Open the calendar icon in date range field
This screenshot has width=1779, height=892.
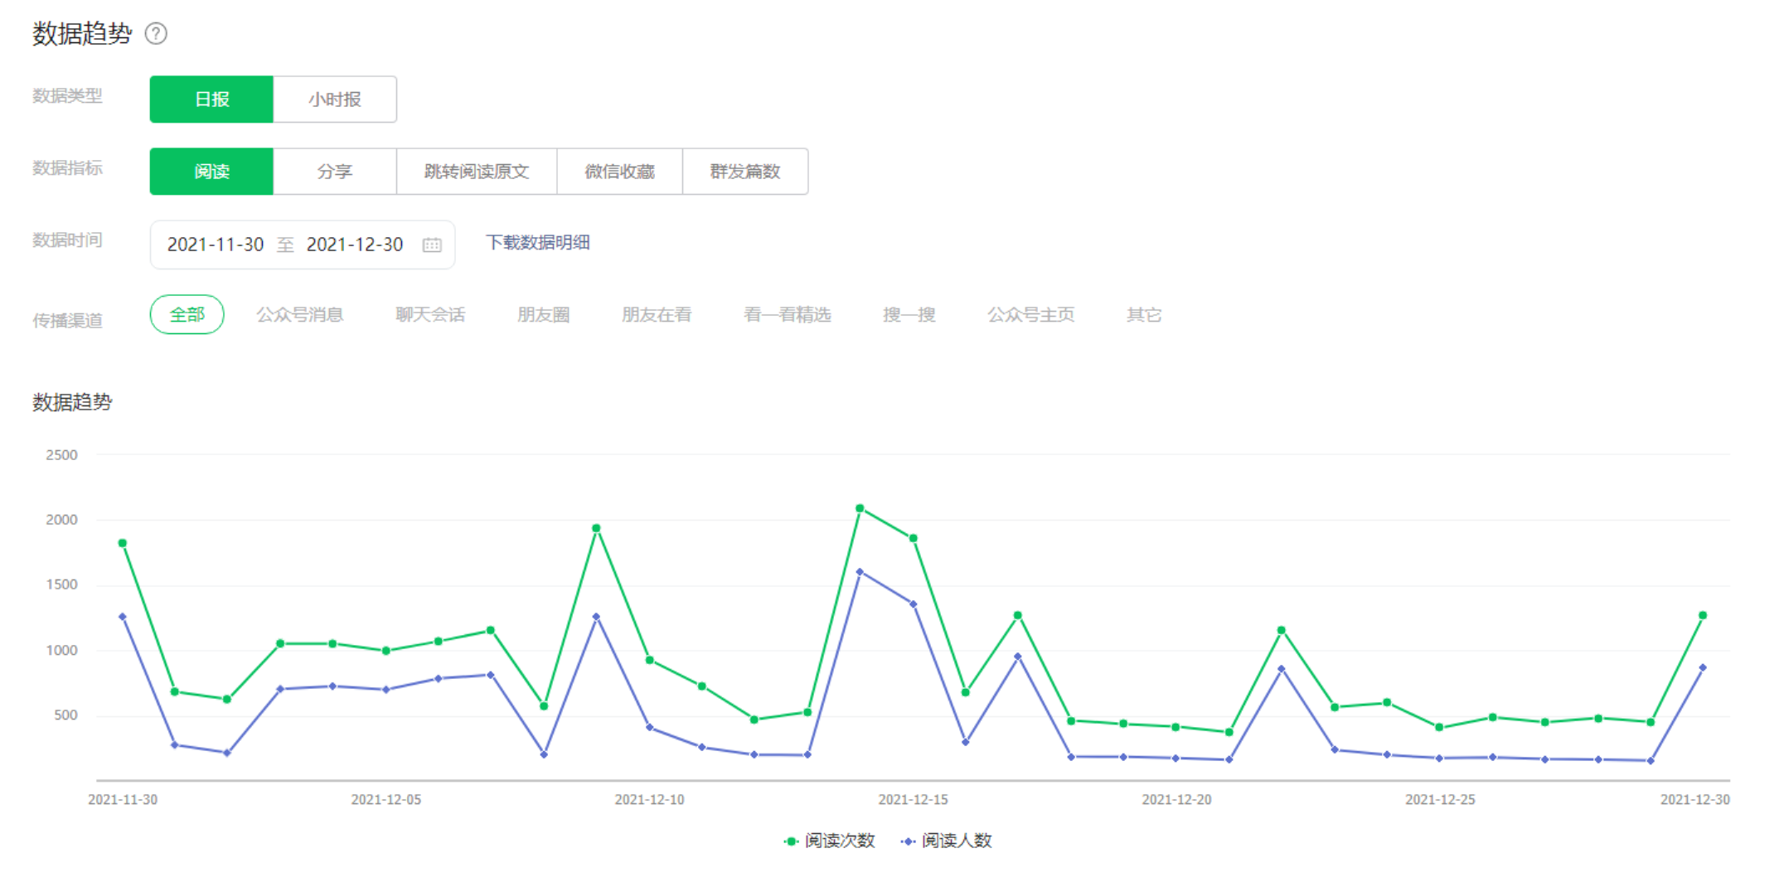pos(432,245)
